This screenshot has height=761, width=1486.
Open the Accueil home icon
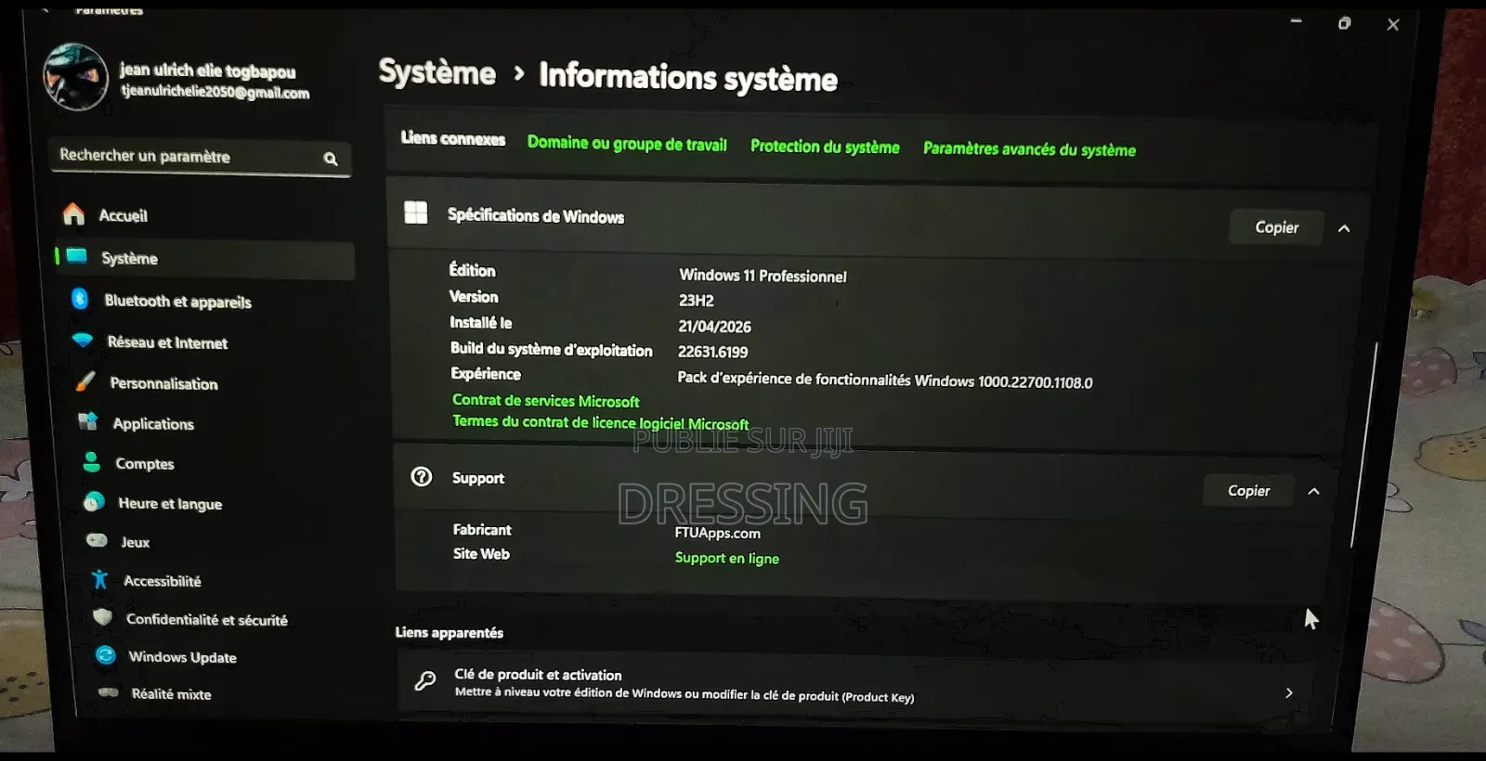[73, 214]
